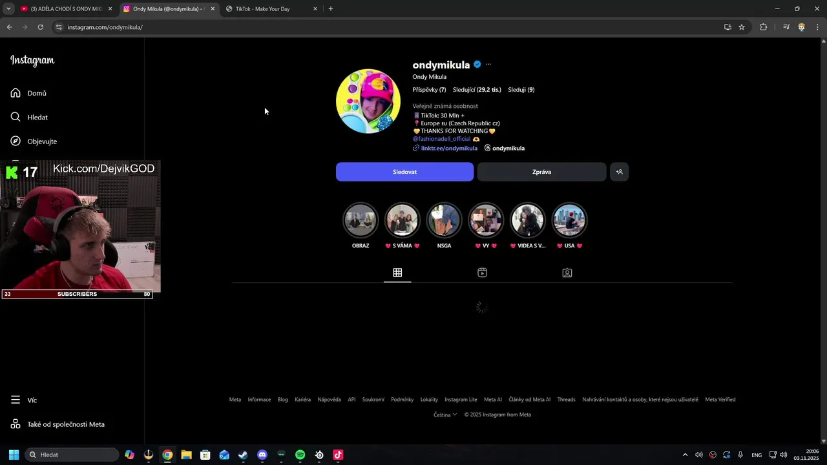Screen dimensions: 827x465
Task: Open the ondymikula Threads link
Action: [x=505, y=148]
